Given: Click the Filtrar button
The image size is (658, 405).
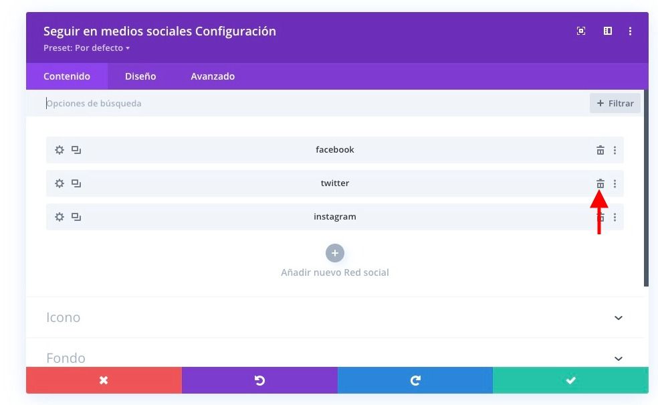Looking at the screenshot, I should pyautogui.click(x=615, y=103).
